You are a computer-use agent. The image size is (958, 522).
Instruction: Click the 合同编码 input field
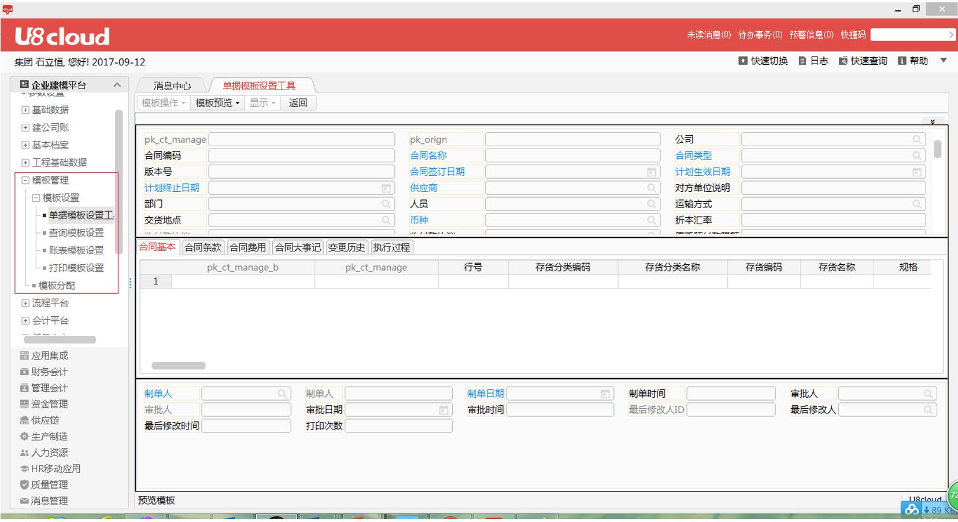pyautogui.click(x=302, y=156)
